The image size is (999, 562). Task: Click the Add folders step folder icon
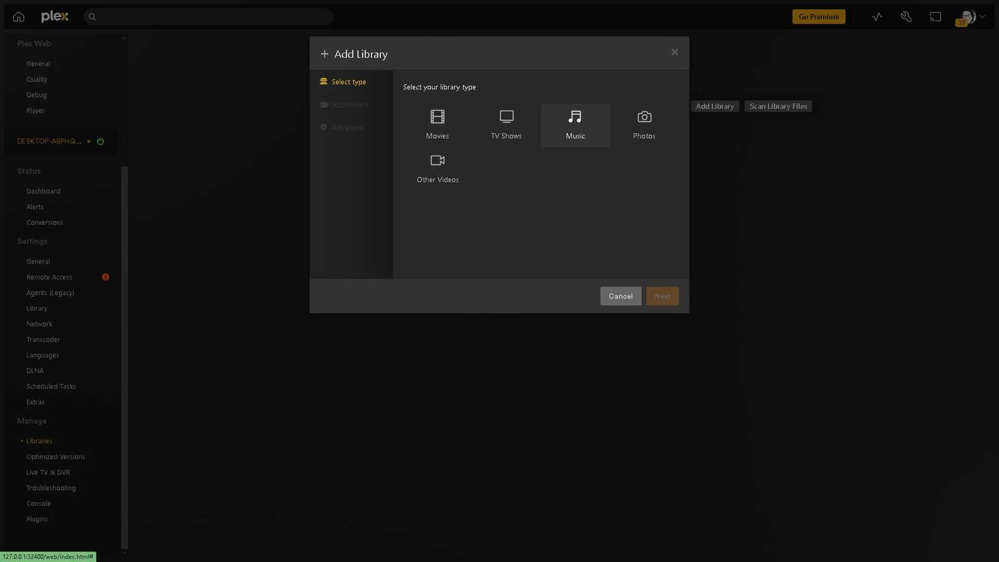[325, 104]
